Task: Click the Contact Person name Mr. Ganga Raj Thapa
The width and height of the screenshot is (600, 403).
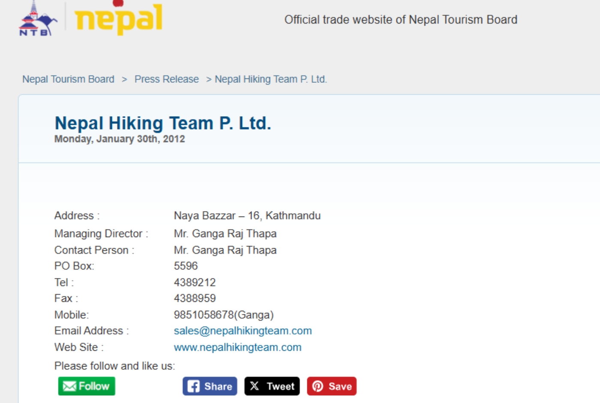Action: click(225, 250)
